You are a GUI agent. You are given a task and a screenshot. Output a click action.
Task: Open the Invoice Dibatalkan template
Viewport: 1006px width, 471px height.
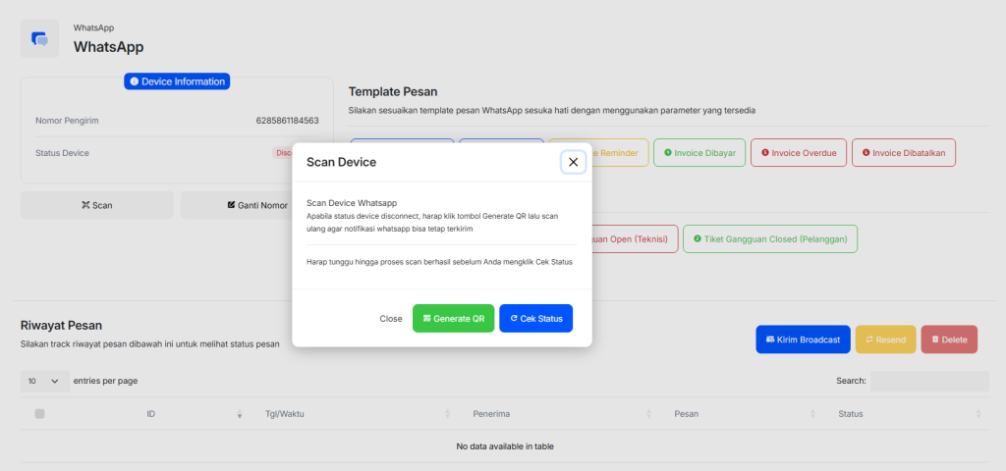(904, 152)
